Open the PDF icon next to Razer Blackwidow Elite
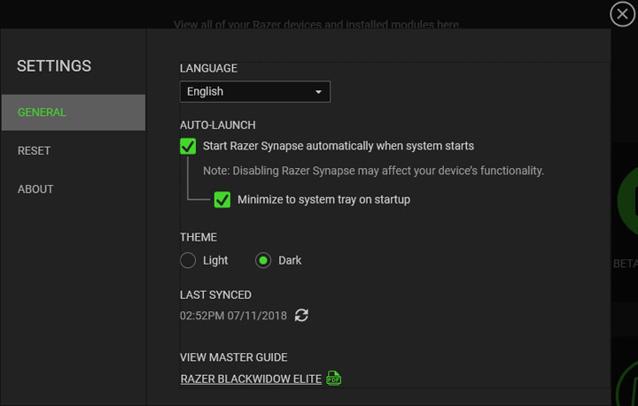638x406 pixels. point(333,379)
